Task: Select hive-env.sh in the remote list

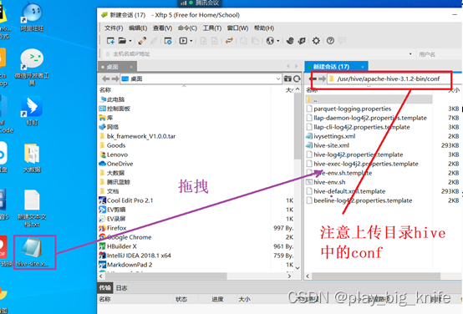Action: (x=329, y=182)
